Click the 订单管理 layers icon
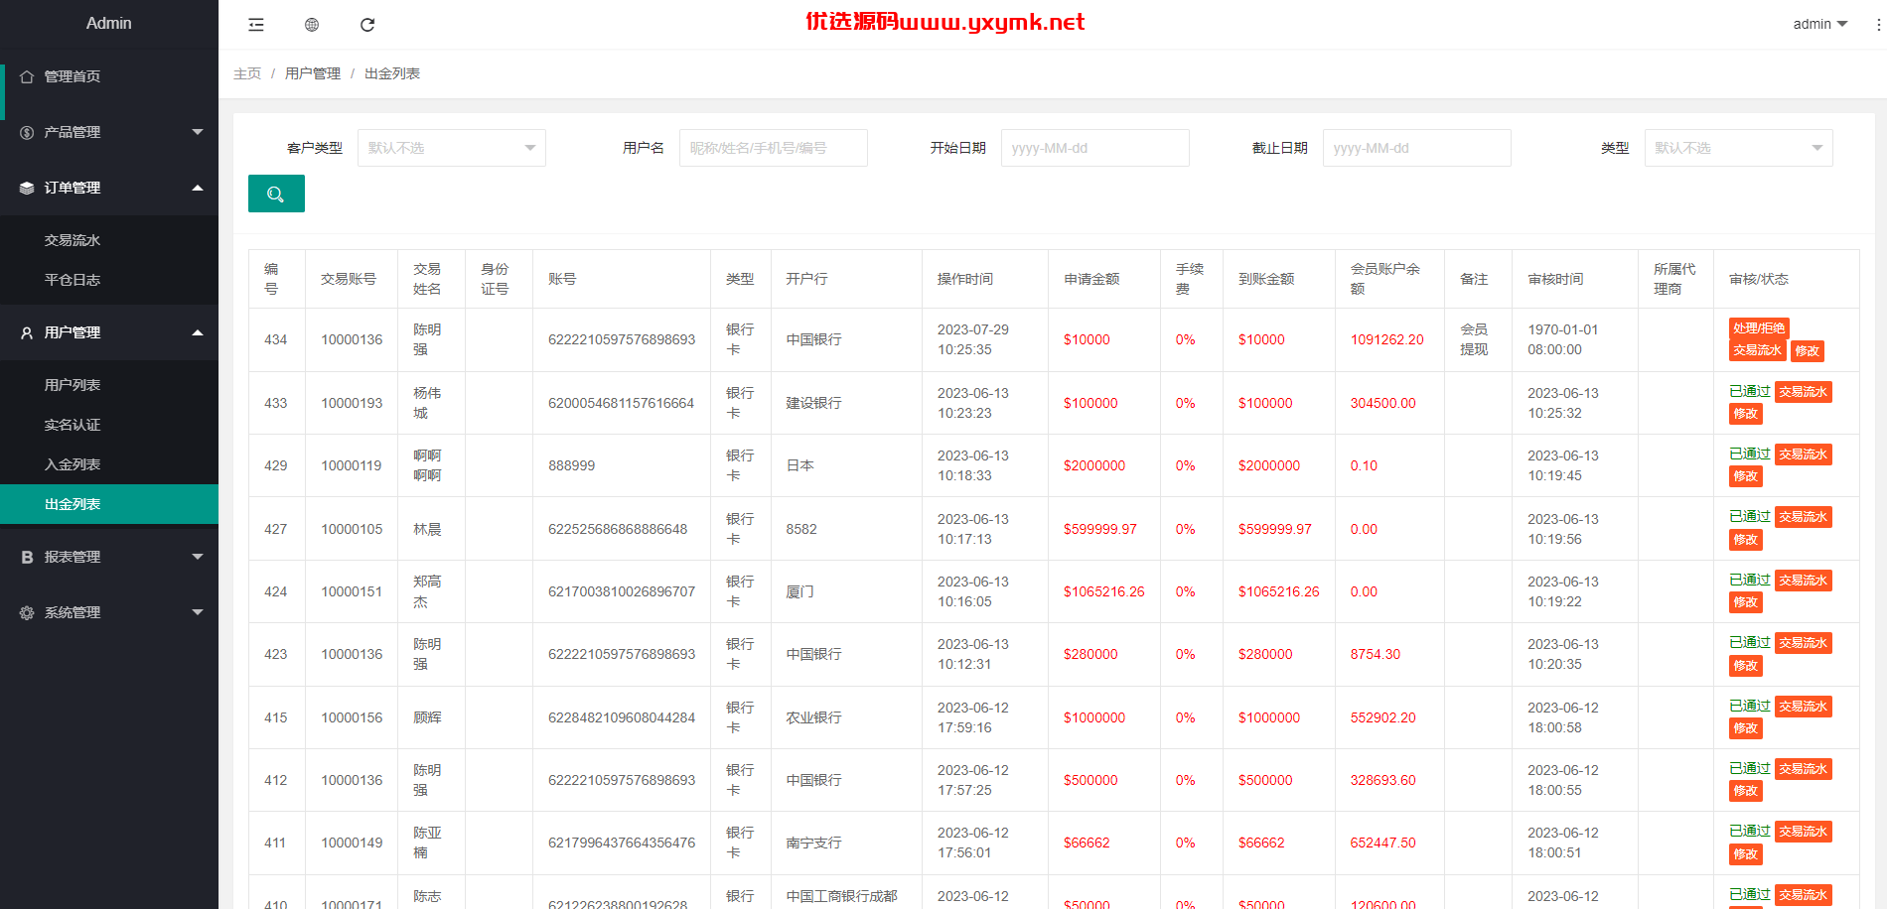1887x909 pixels. click(27, 188)
